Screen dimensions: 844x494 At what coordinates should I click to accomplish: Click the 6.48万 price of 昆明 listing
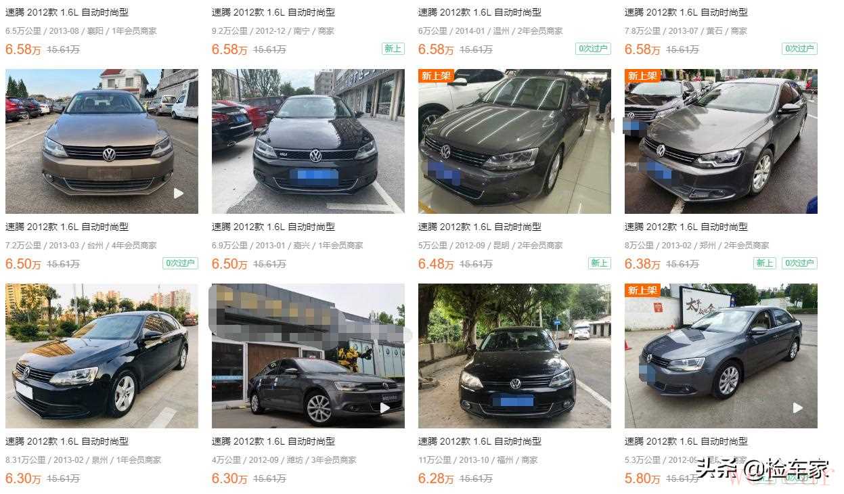pyautogui.click(x=436, y=264)
